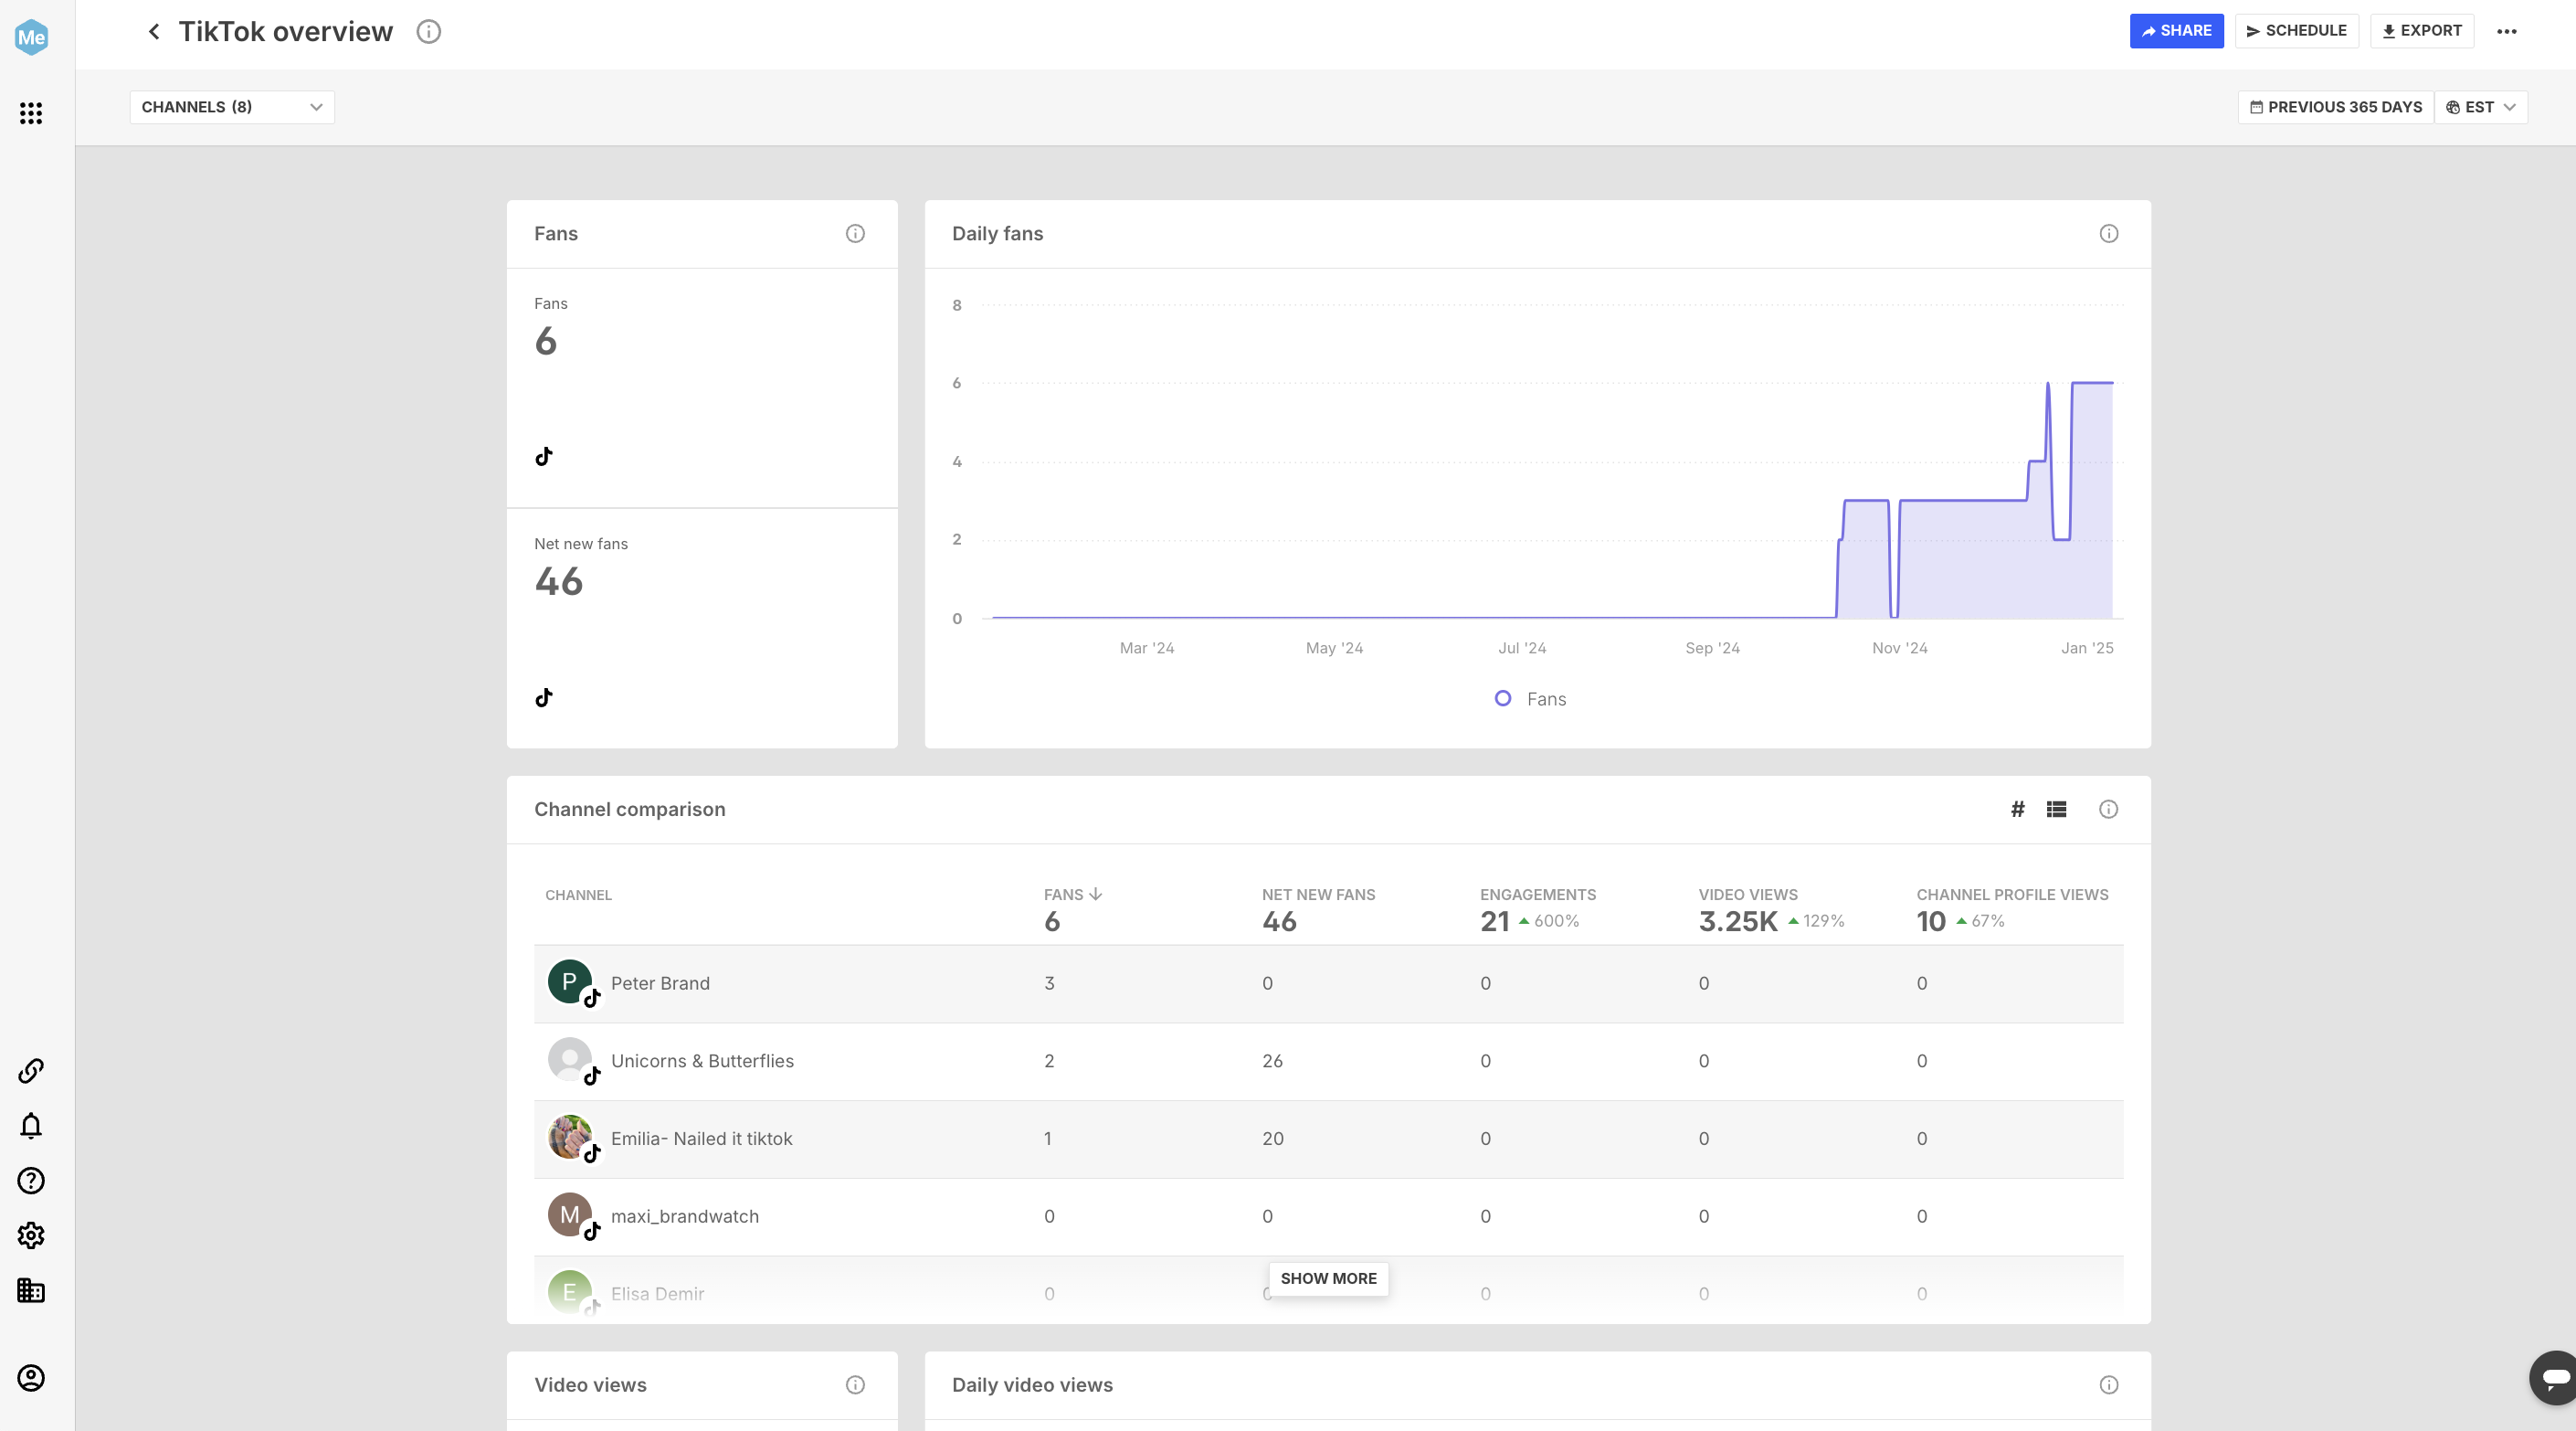
Task: Click the SHARE button
Action: [2176, 31]
